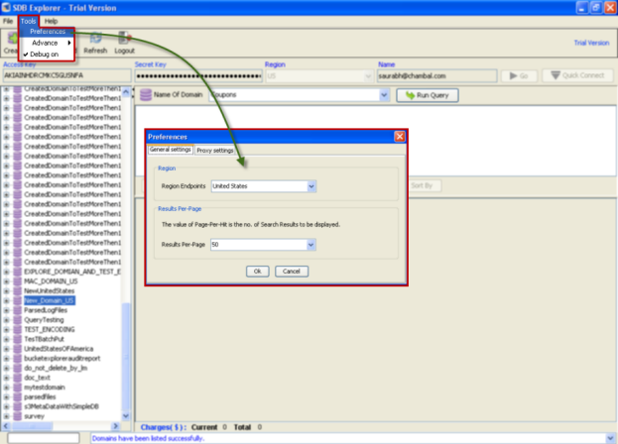Click the domain database icon beside Name Of Domain

pos(146,95)
